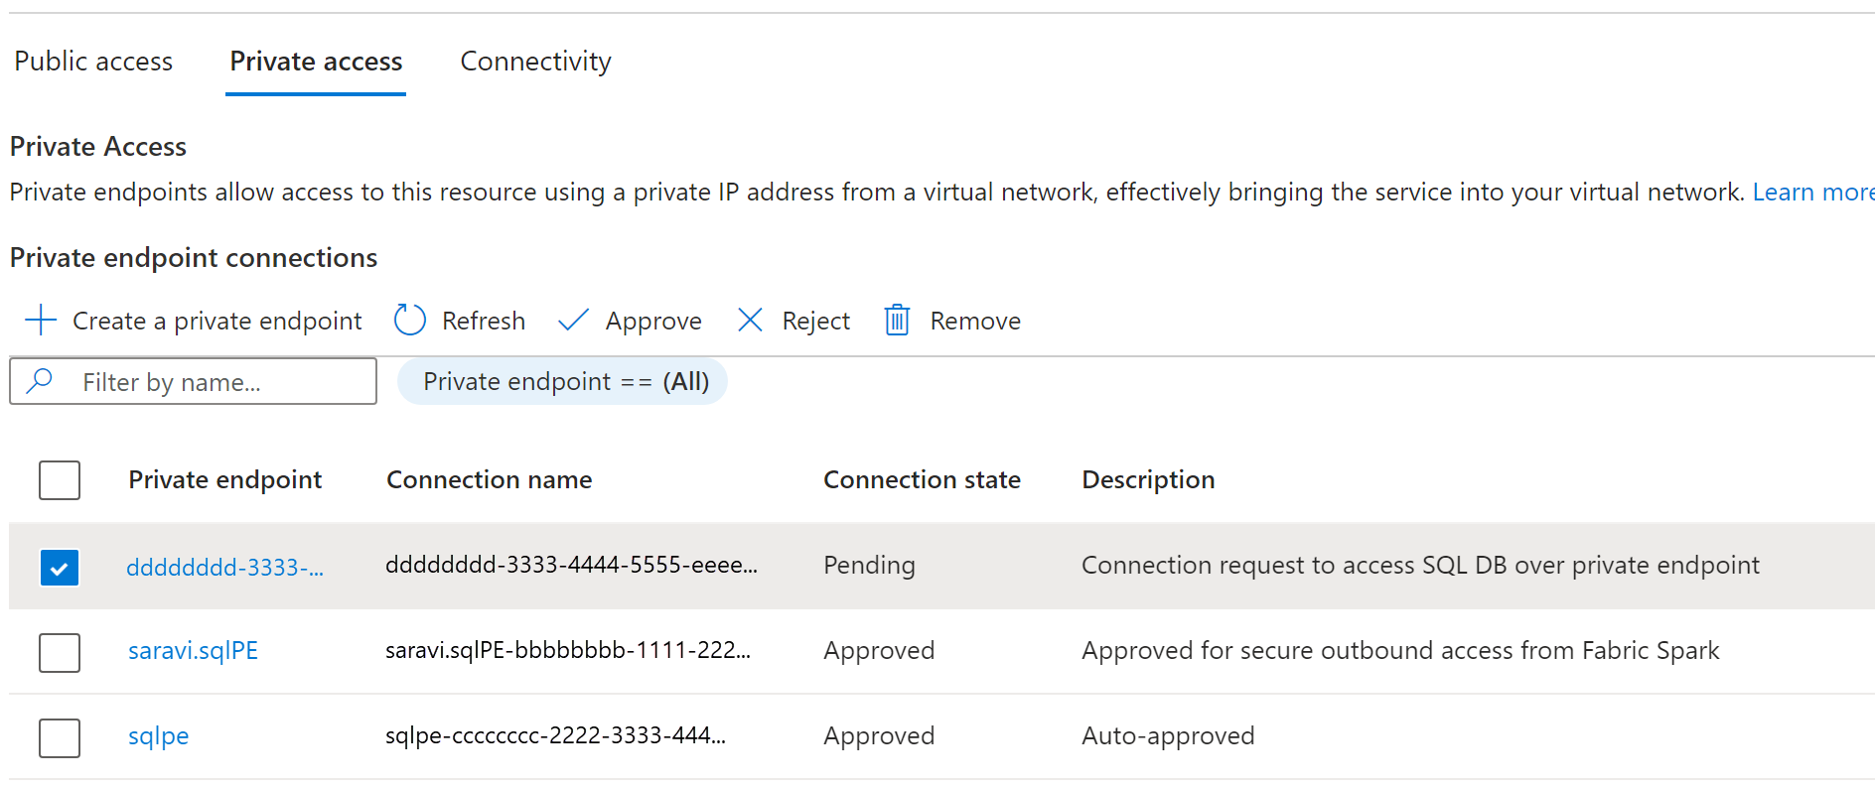The width and height of the screenshot is (1875, 786).
Task: Click the circular Refresh icon
Action: [x=409, y=321]
